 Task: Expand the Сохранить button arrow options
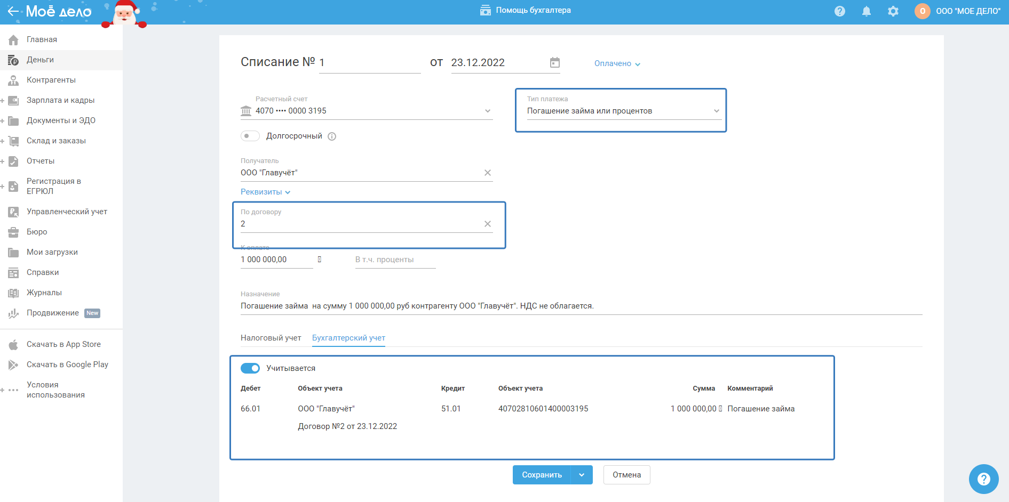point(582,475)
